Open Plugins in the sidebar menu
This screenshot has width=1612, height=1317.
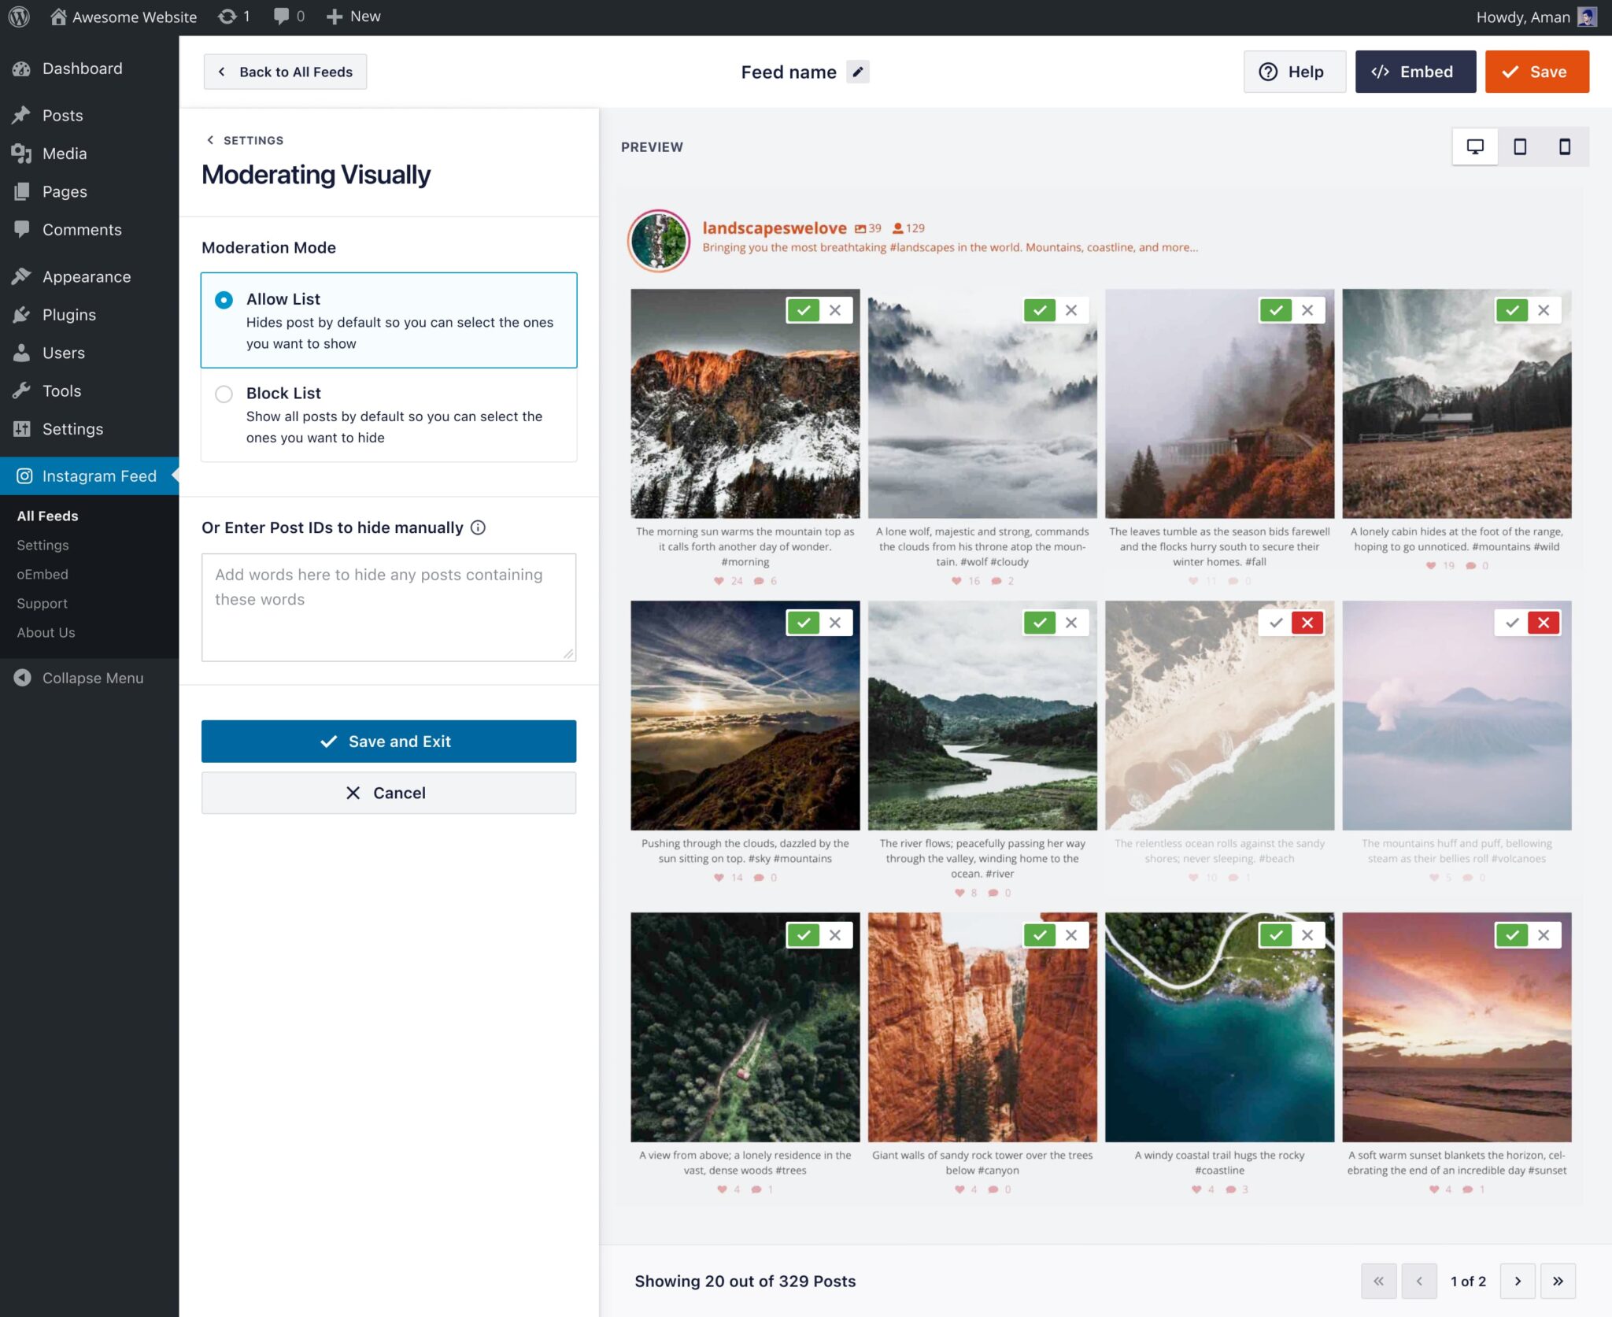(69, 315)
